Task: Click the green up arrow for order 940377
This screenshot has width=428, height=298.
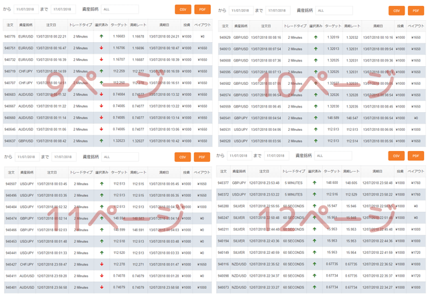Action: pyautogui.click(x=315, y=183)
